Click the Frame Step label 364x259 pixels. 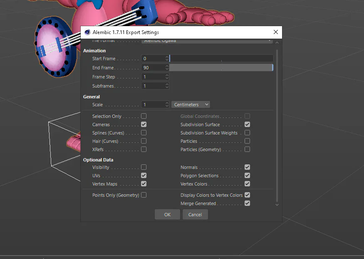point(104,77)
